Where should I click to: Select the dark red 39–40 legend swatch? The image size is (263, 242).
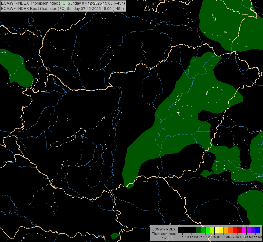[x=240, y=230]
